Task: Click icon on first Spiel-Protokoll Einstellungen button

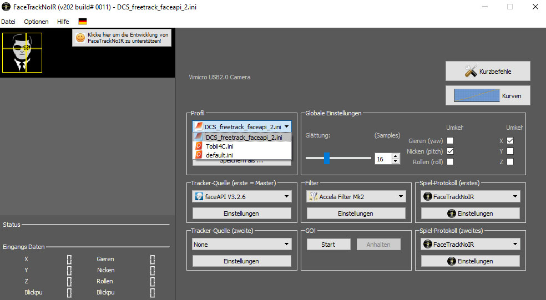Action: tap(452, 213)
